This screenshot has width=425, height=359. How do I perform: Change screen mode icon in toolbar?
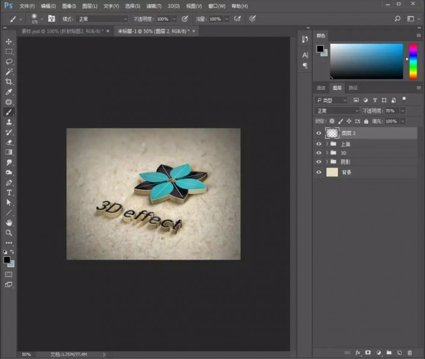click(x=8, y=285)
